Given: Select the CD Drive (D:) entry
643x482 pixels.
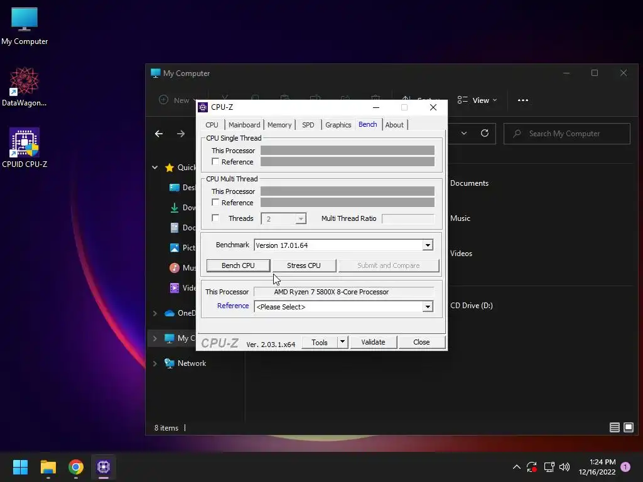Looking at the screenshot, I should [471, 306].
